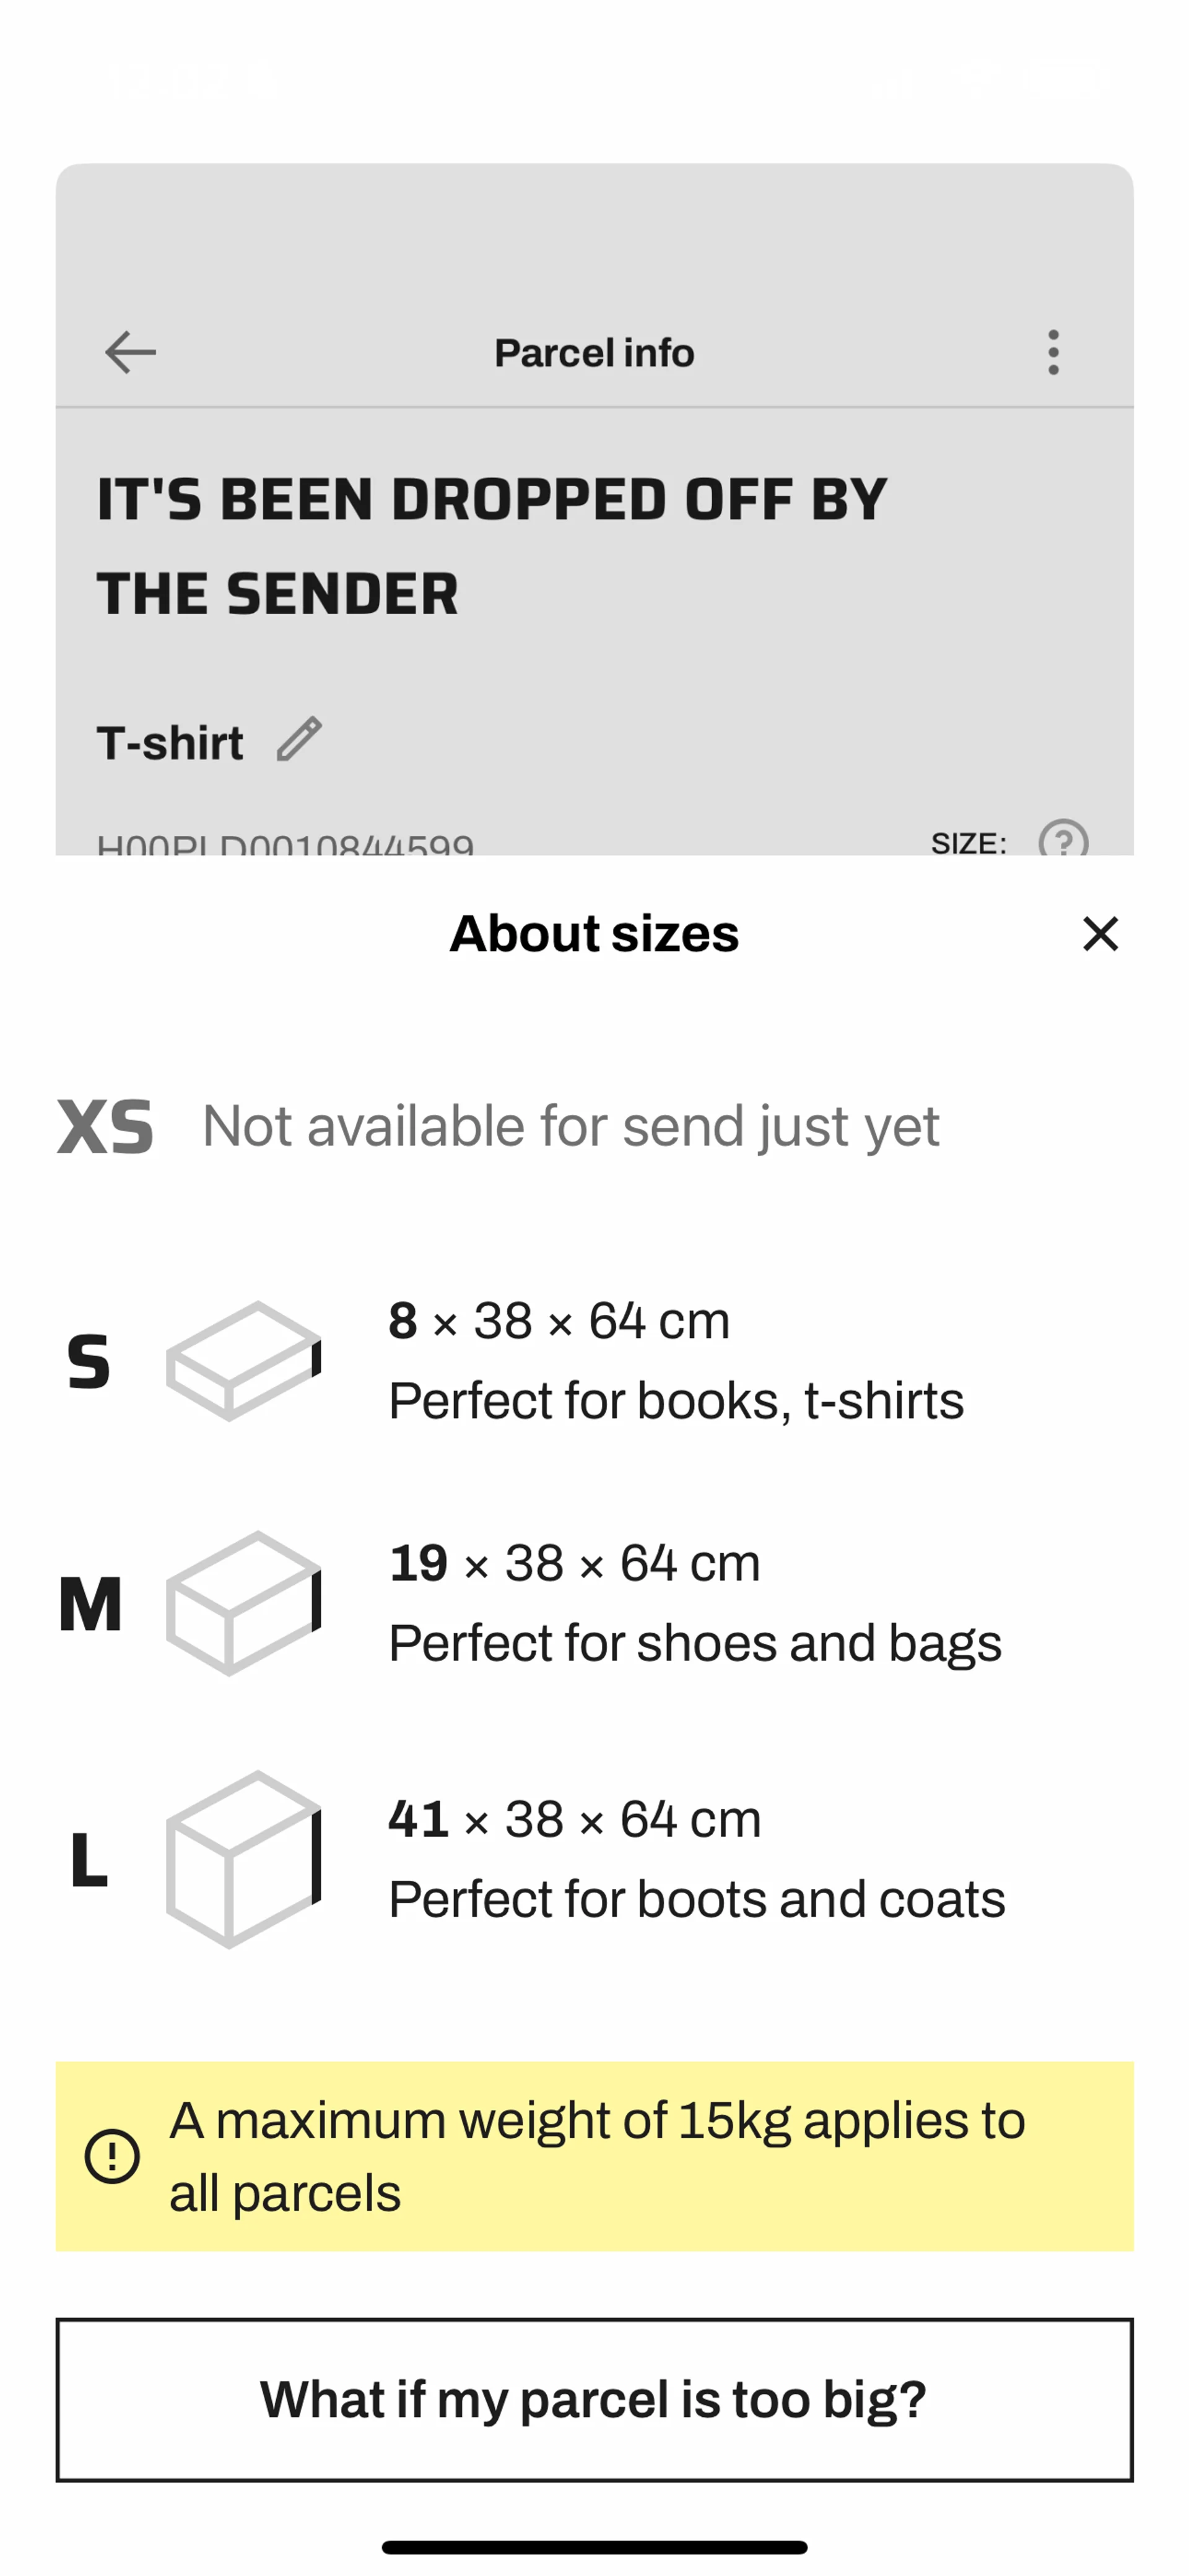Tap the exclamation warning icon

pyautogui.click(x=112, y=2156)
